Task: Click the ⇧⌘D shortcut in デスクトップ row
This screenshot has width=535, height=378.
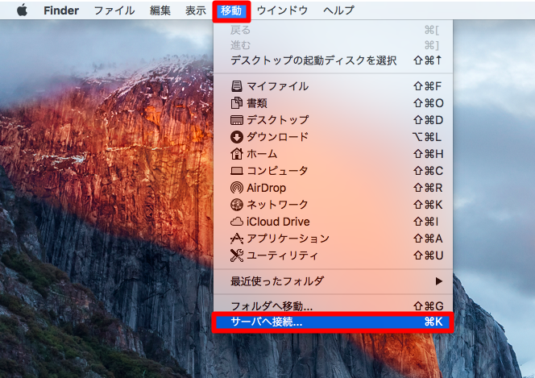Action: [428, 120]
